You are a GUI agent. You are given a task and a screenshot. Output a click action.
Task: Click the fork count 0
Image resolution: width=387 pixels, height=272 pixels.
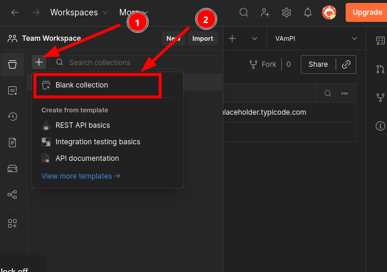(288, 64)
